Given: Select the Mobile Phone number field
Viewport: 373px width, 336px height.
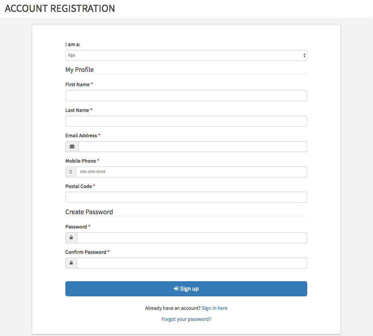Looking at the screenshot, I should point(191,172).
